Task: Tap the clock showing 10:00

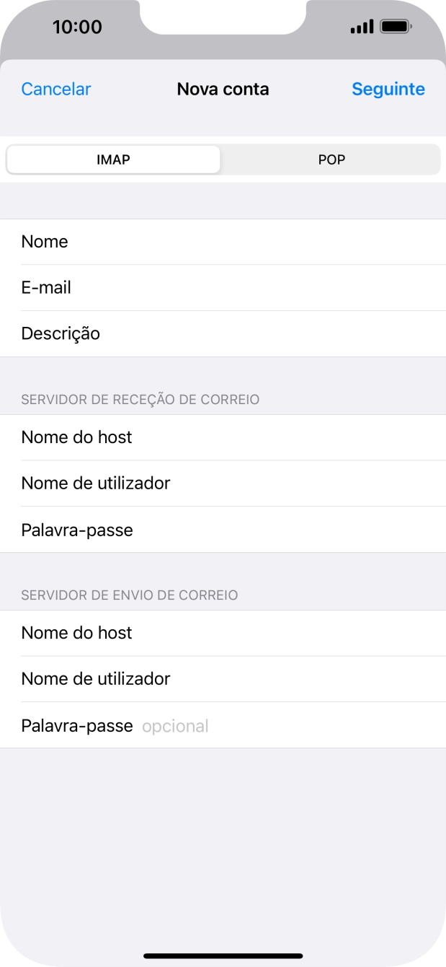Action: (x=71, y=27)
